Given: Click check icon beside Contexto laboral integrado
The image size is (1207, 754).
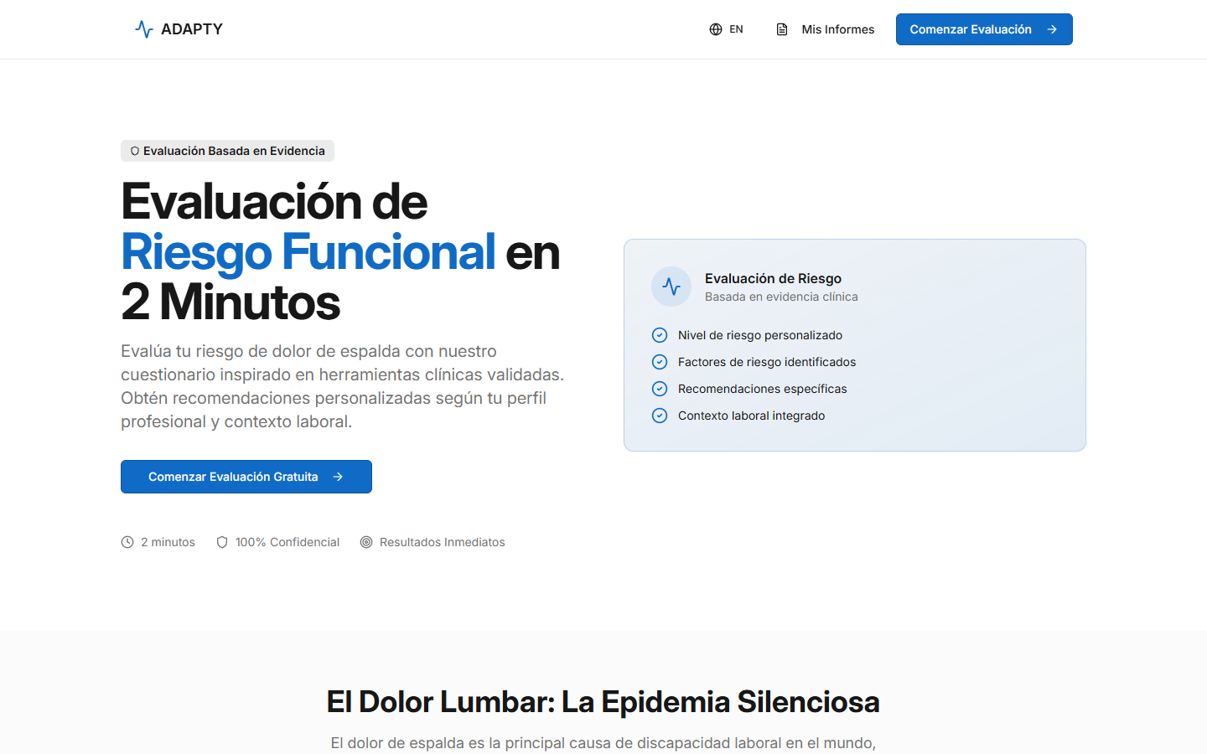Looking at the screenshot, I should coord(660,416).
